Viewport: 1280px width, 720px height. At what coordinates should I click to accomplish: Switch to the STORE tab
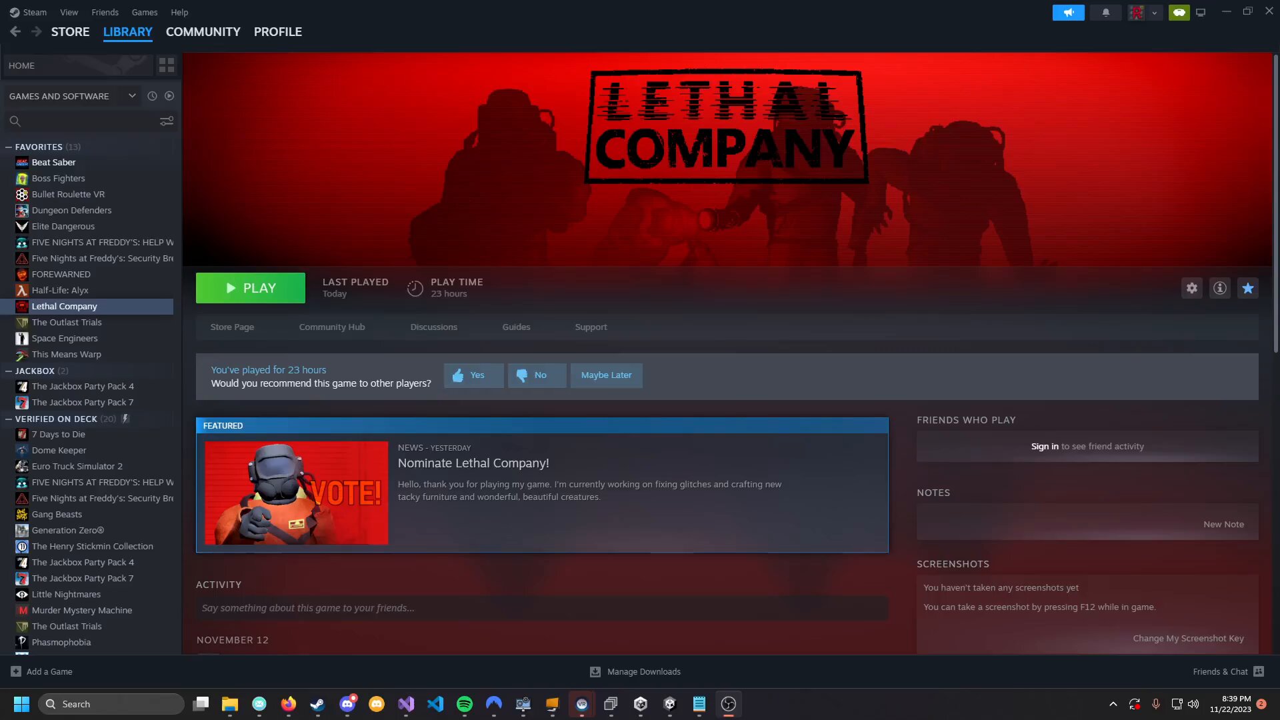[70, 31]
